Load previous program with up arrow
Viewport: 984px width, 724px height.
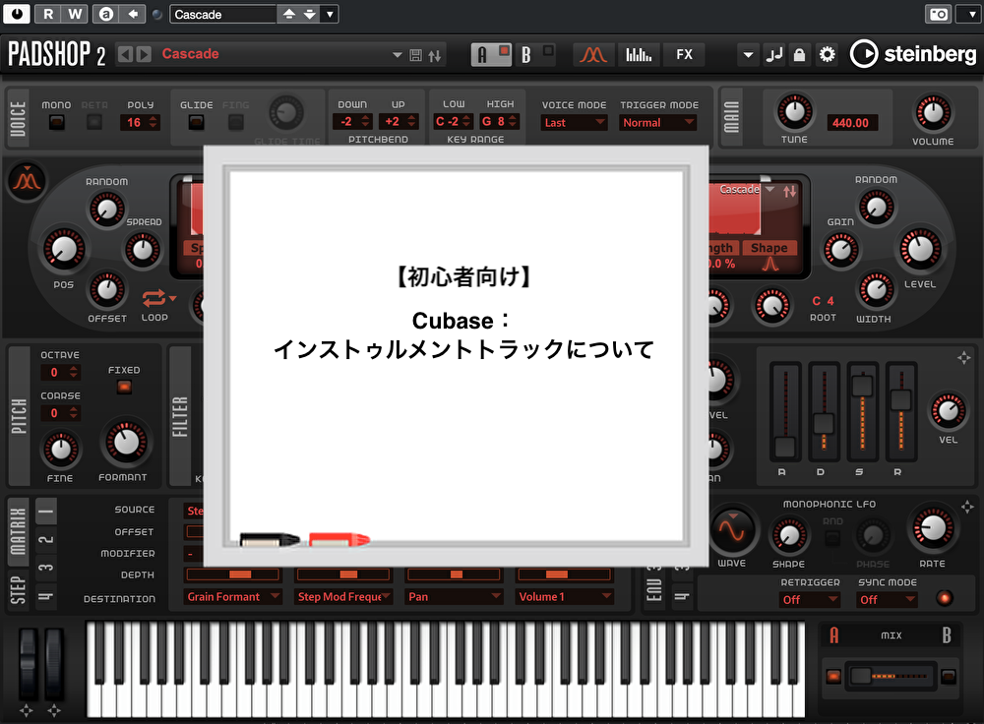289,14
